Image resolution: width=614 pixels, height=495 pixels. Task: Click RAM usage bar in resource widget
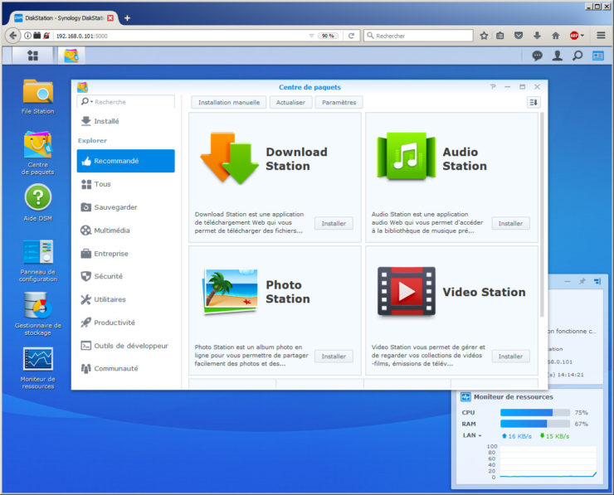coord(535,424)
